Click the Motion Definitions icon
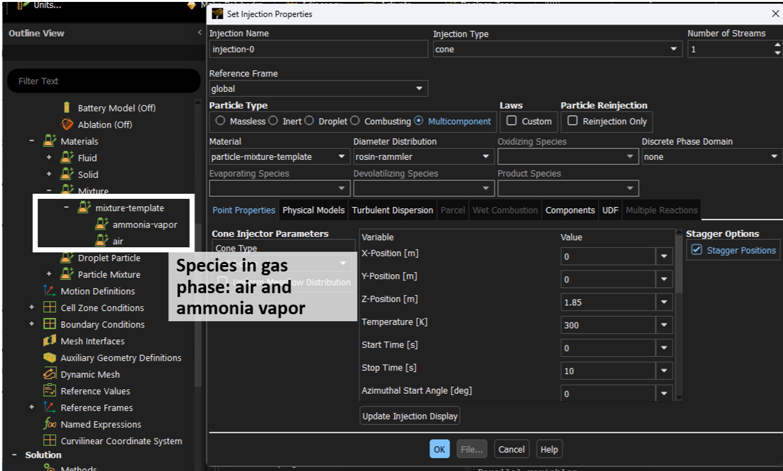 (x=50, y=291)
